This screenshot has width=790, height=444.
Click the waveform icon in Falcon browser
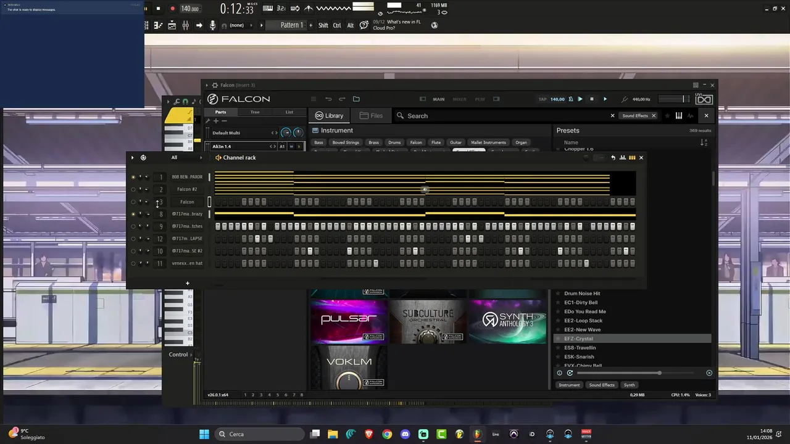coord(690,115)
